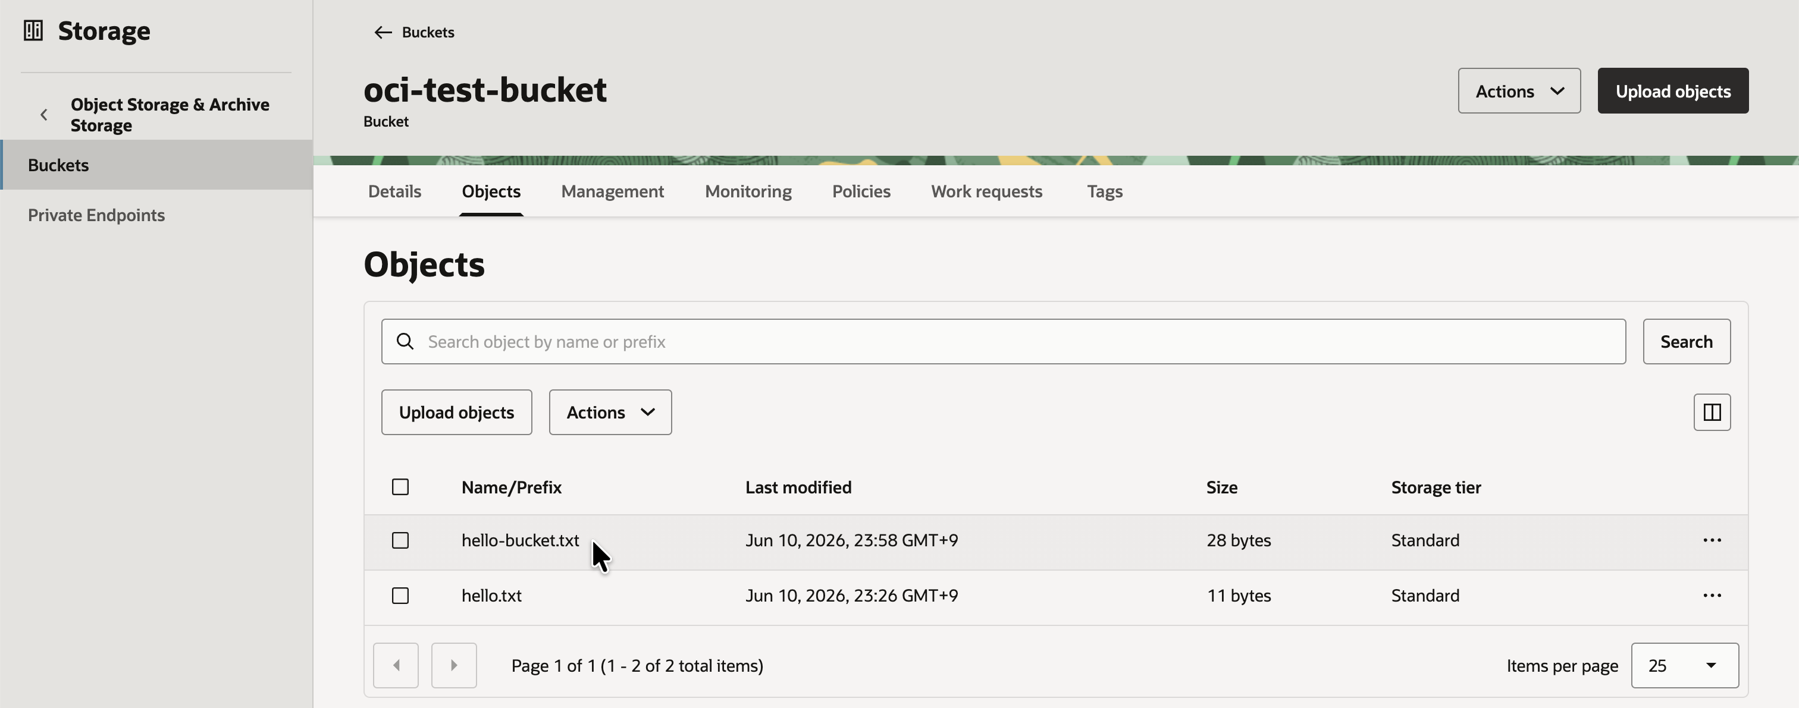This screenshot has width=1799, height=708.
Task: Tick the hello-bucket.txt checkbox
Action: point(400,540)
